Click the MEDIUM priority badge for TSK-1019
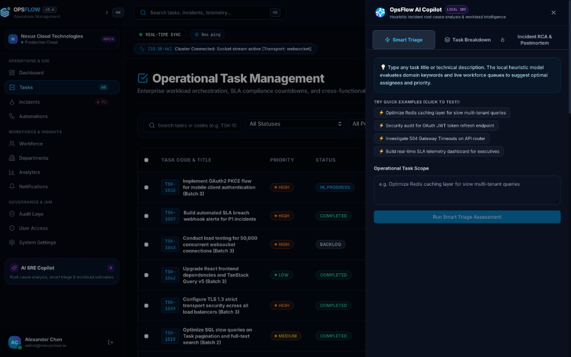 point(285,336)
